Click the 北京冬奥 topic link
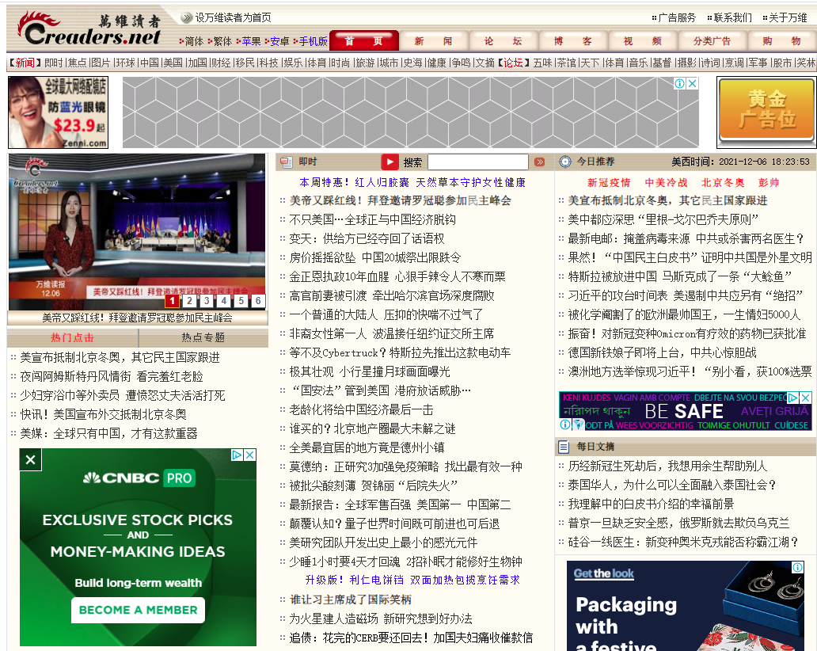The width and height of the screenshot is (817, 651). tap(723, 182)
